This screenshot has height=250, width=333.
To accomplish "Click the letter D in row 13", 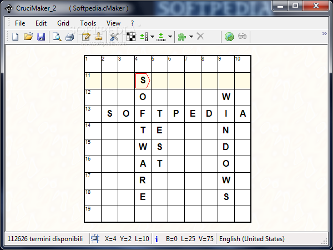I will click(x=209, y=114).
